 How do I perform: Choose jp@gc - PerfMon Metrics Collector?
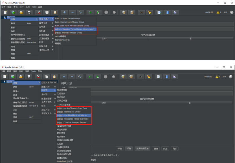[74, 115]
